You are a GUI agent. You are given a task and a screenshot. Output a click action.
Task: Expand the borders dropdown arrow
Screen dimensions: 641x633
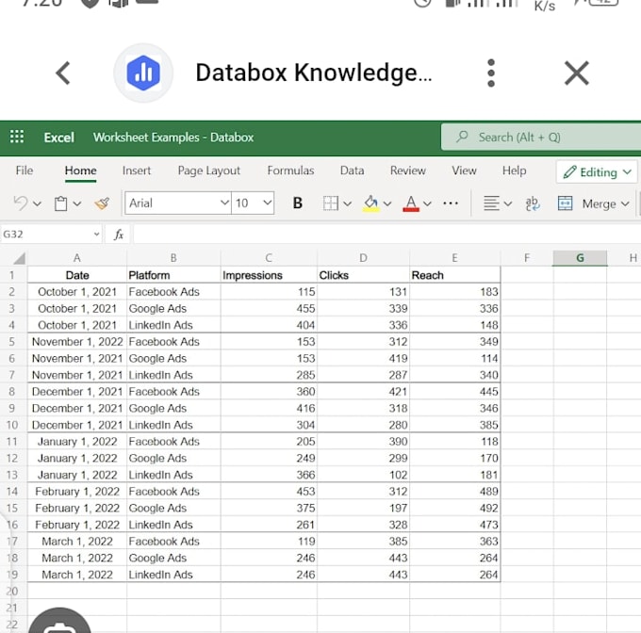point(348,203)
